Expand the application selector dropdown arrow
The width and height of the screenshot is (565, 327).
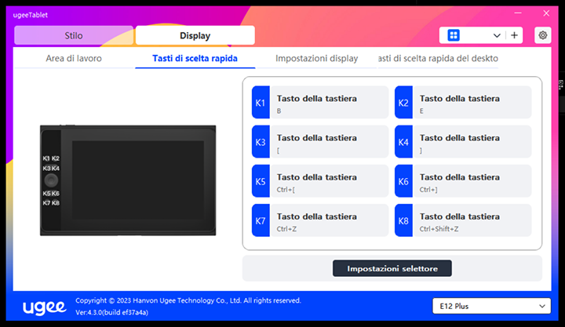(496, 35)
